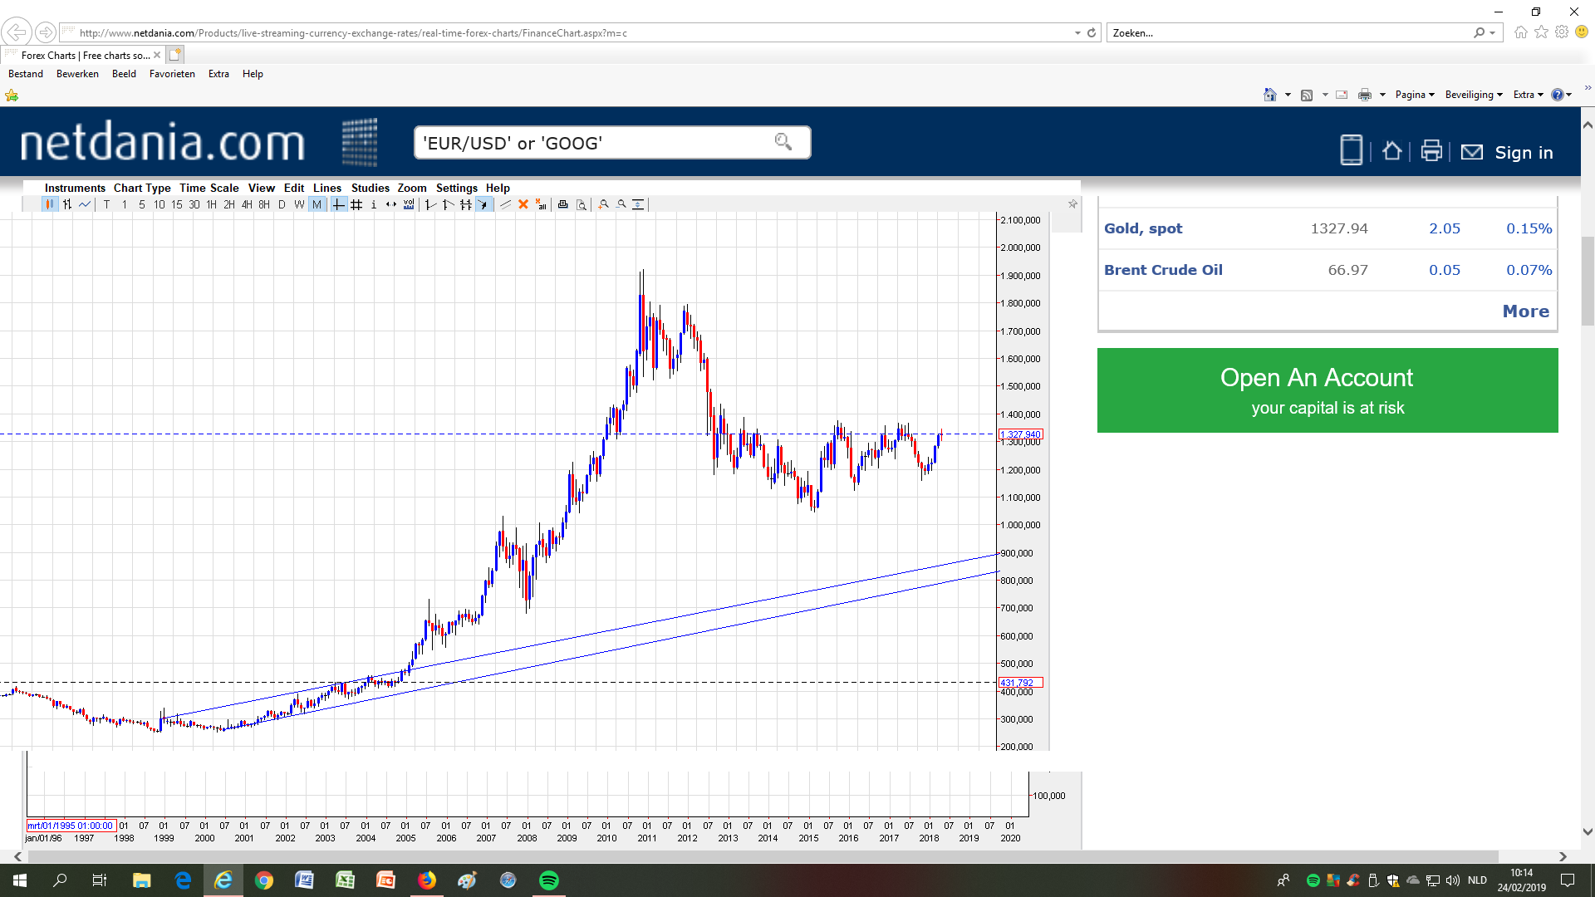
Task: Click the netdania search magnifier icon
Action: 783,142
